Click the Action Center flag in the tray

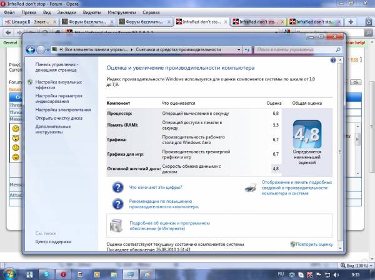(319, 274)
